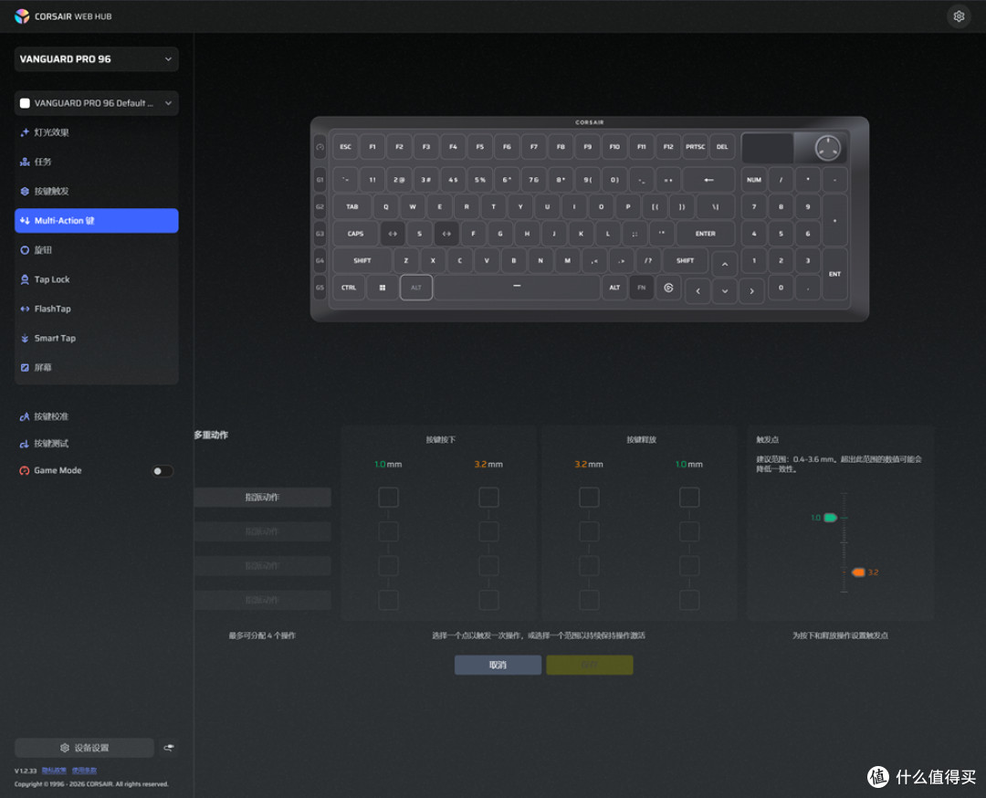The image size is (986, 798).
Task: Tick the top checkbox under 按键释放 1.0 mm
Action: coord(689,498)
